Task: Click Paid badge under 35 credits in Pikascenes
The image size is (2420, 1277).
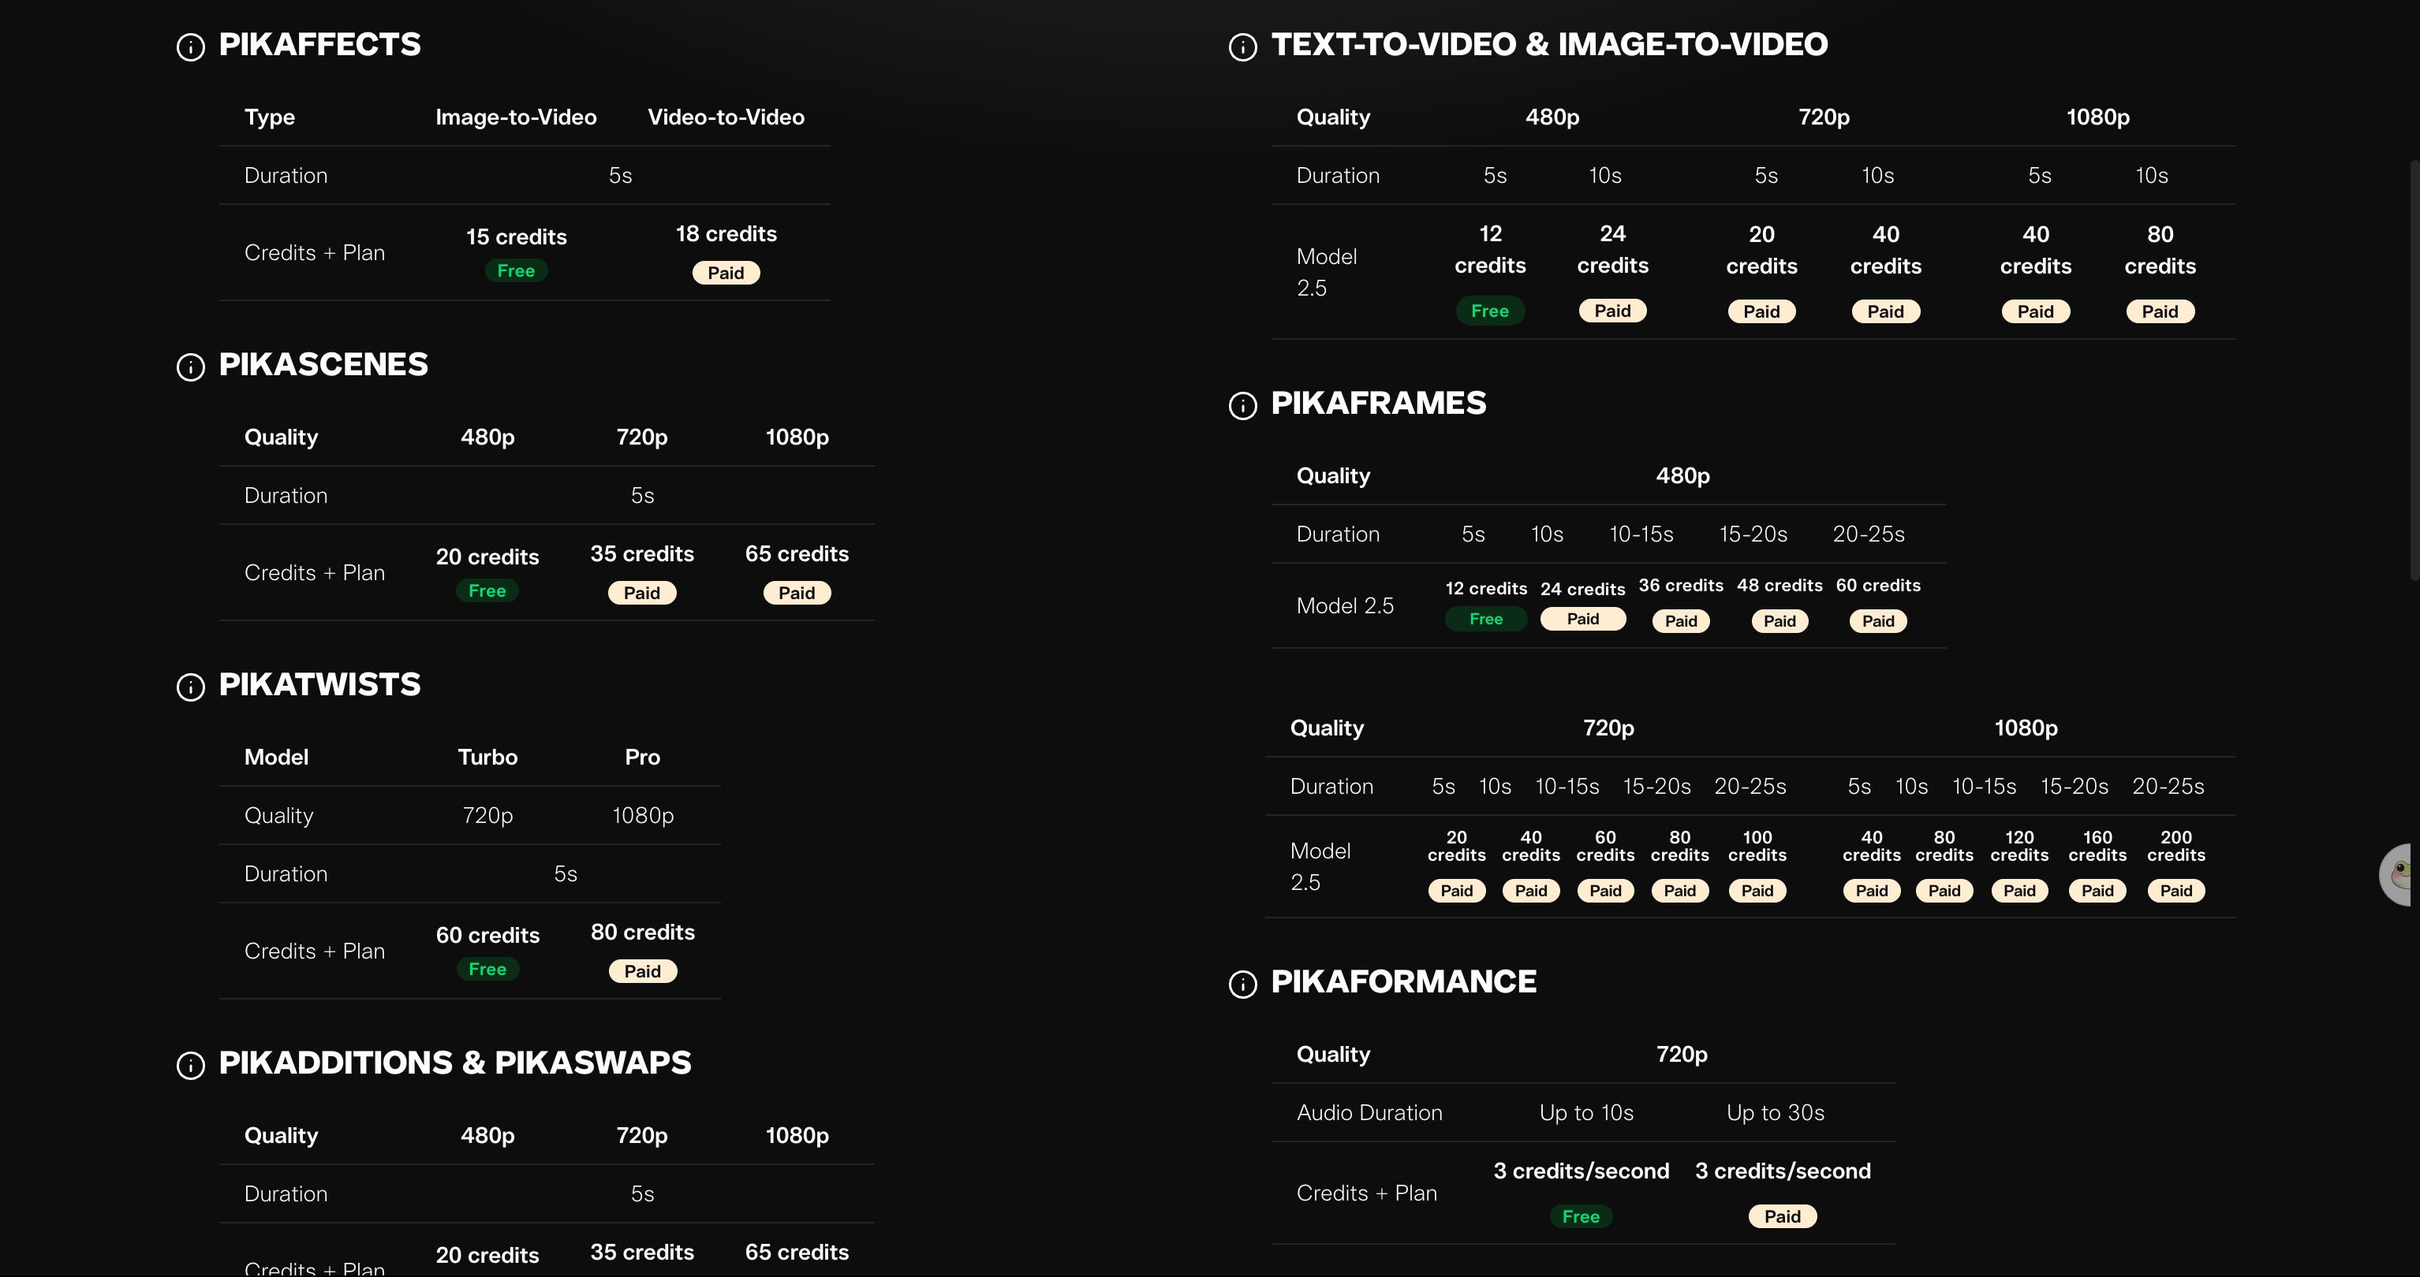Action: [641, 593]
